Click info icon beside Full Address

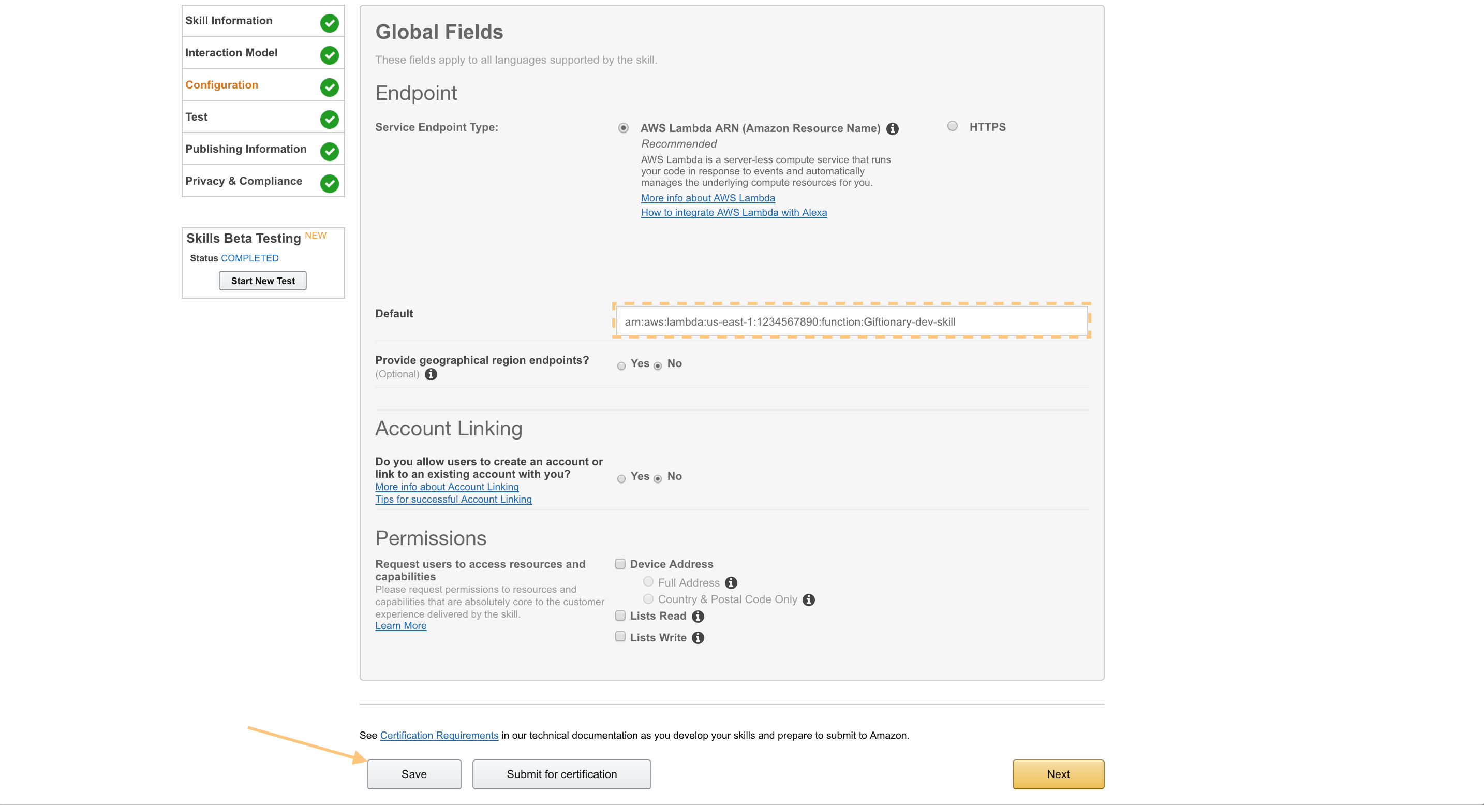pyautogui.click(x=731, y=583)
